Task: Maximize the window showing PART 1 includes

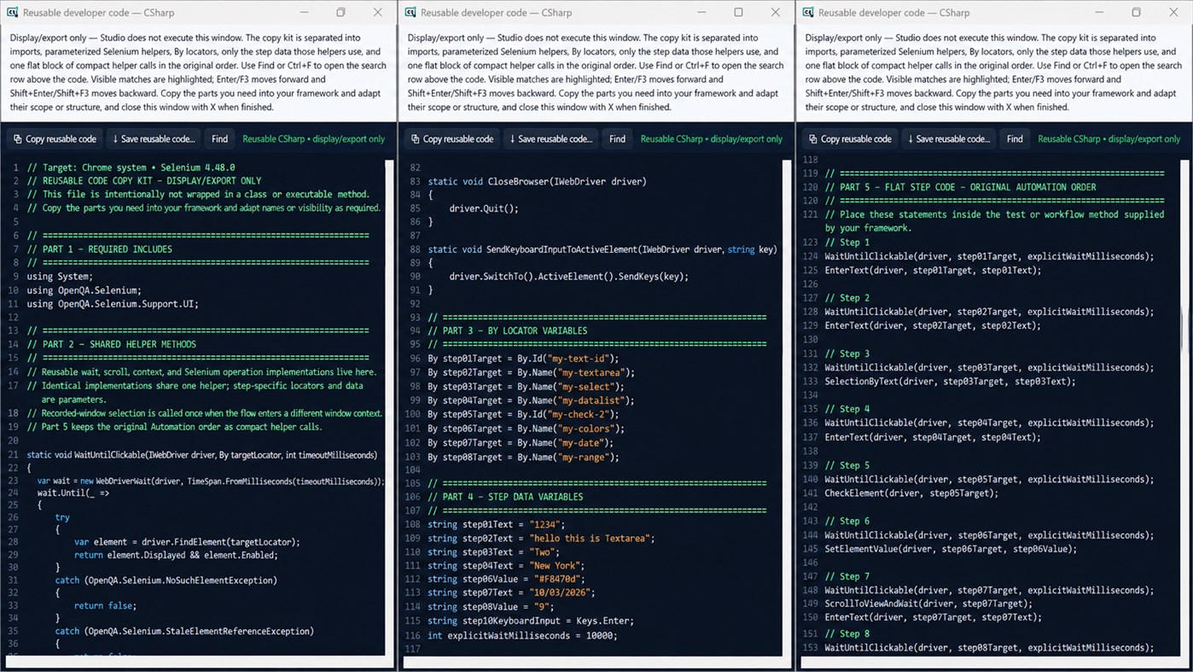Action: (x=340, y=13)
